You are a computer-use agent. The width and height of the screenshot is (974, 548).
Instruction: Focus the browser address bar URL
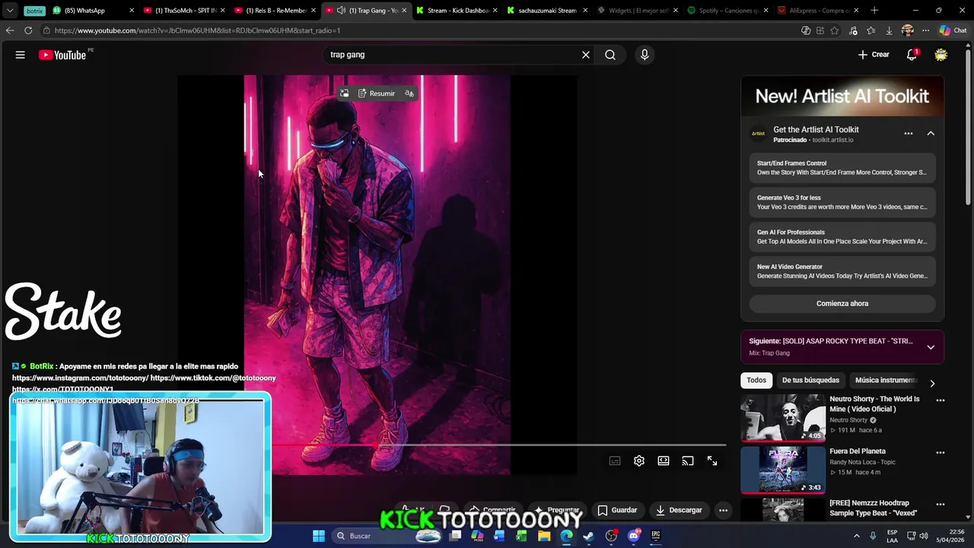197,30
